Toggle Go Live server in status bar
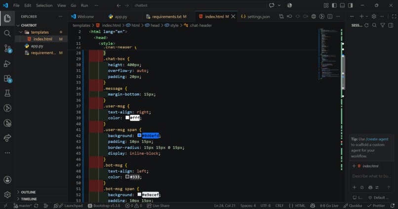Image resolution: width=398 pixels, height=209 pixels. 329,206
